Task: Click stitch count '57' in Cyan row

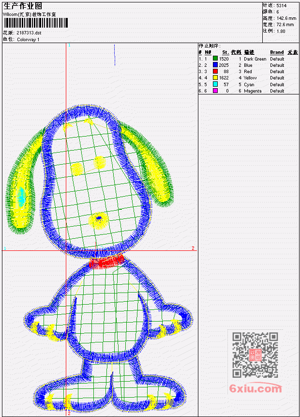Action: 226,85
